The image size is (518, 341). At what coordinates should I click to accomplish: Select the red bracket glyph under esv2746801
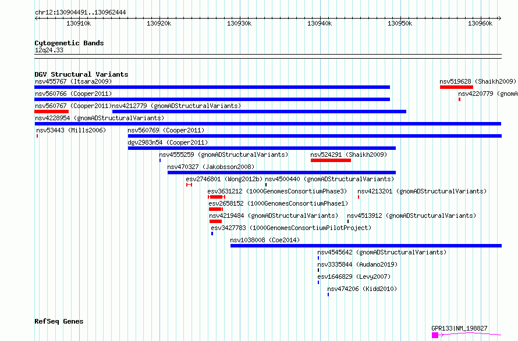coord(189,185)
